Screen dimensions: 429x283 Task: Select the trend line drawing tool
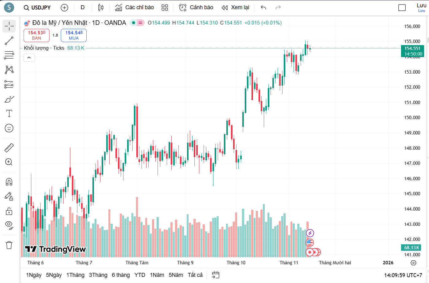9,41
